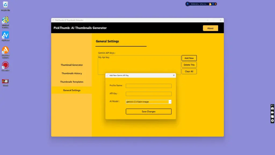
Task: Select the camera icon on the floating toolbar
Action: click(272, 108)
